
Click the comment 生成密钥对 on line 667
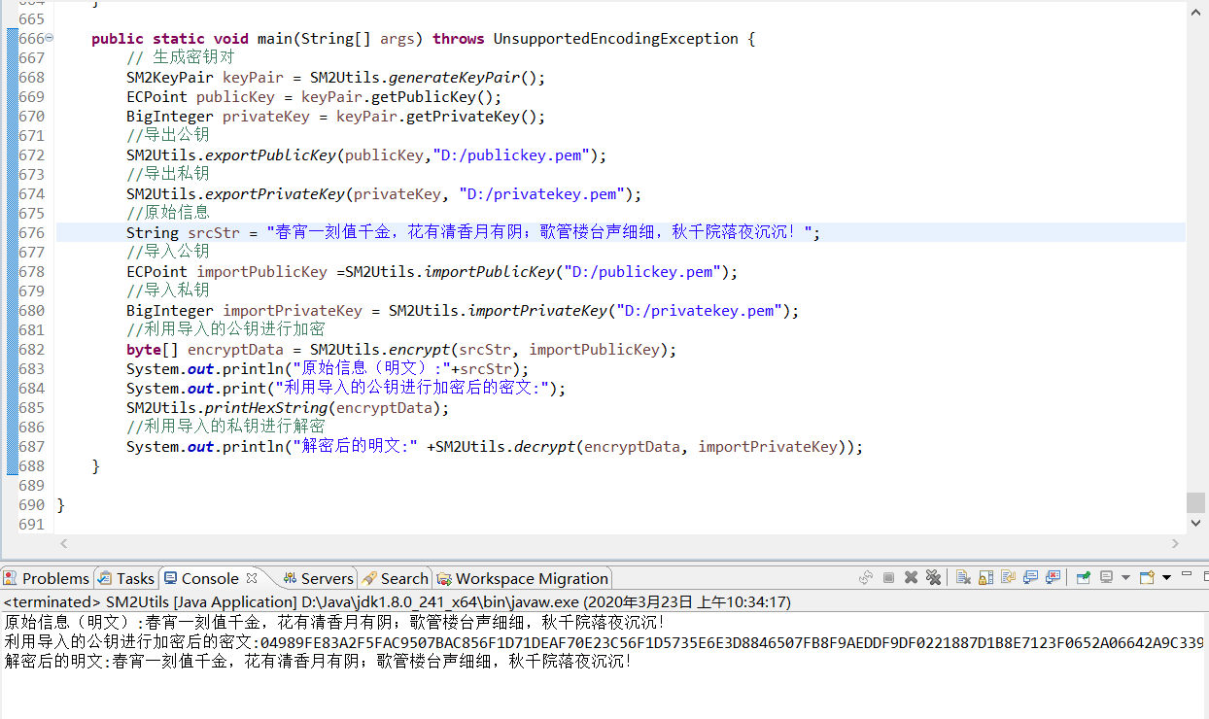180,58
